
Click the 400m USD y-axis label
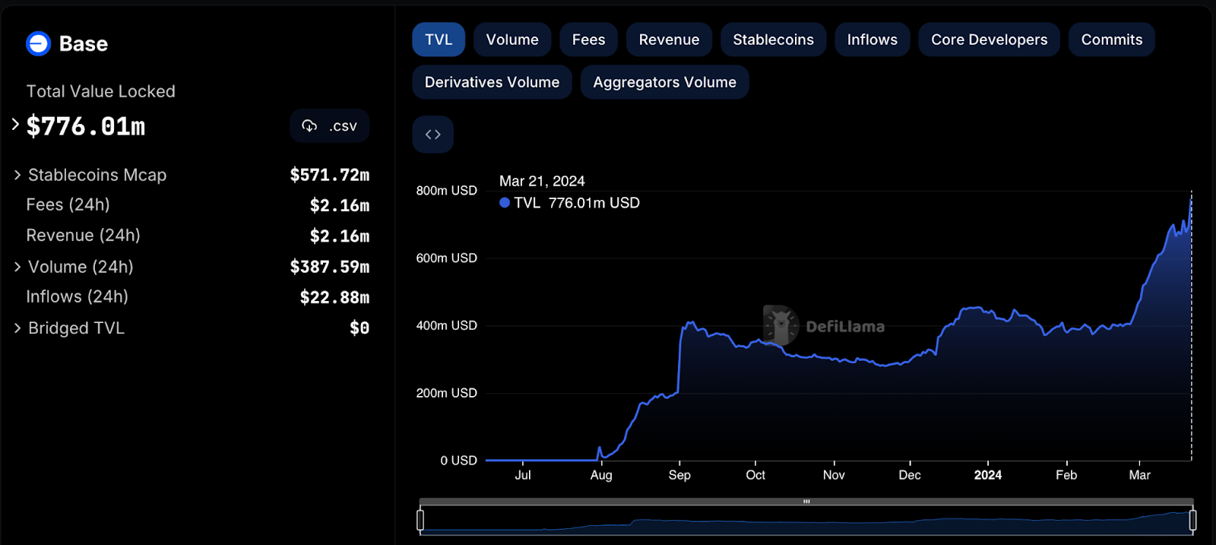coord(447,325)
